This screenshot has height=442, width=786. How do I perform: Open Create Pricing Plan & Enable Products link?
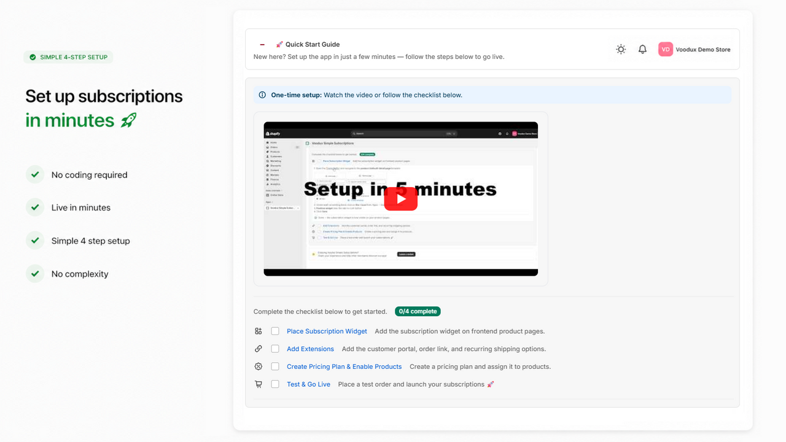tap(344, 366)
